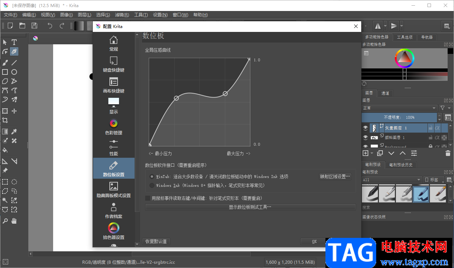Toggle lock on 矢量图层 1 layer
The height and width of the screenshot is (268, 454).
click(431, 128)
